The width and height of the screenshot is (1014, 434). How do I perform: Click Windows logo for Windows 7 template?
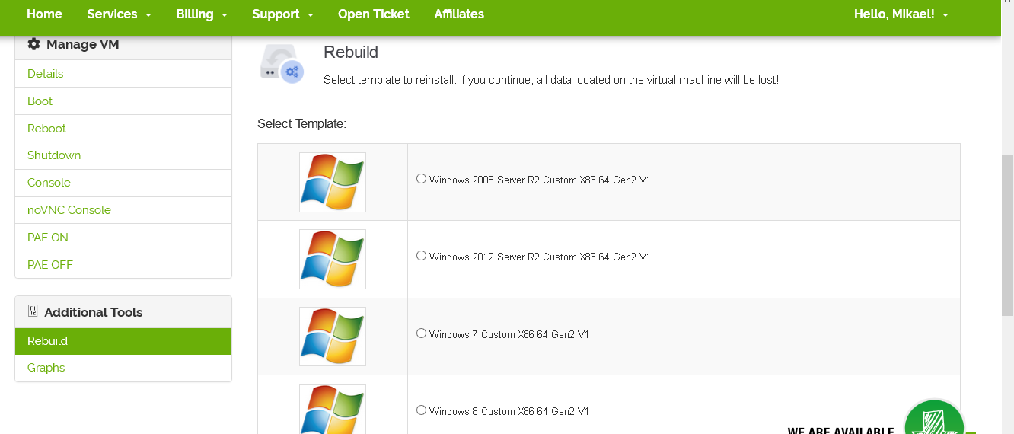tap(333, 337)
